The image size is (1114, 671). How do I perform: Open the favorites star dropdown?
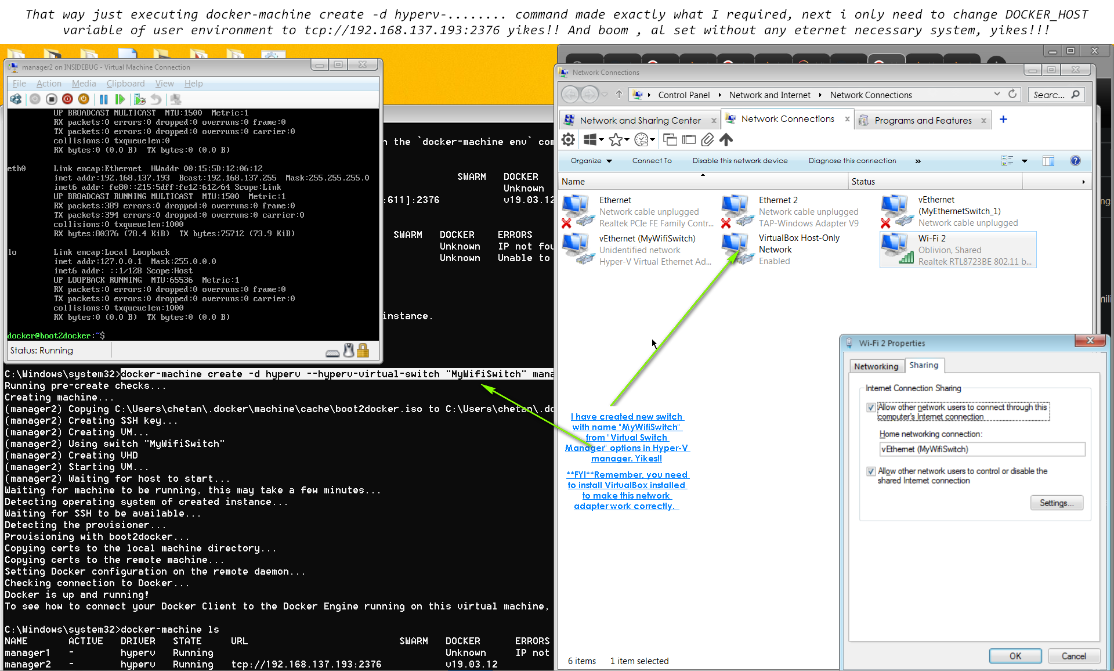pos(619,139)
